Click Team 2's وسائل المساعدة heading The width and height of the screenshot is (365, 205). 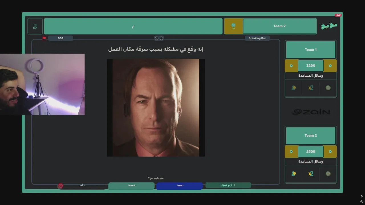311,161
